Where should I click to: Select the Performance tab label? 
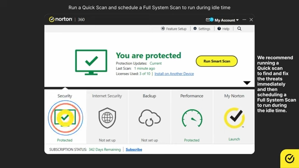point(192,96)
